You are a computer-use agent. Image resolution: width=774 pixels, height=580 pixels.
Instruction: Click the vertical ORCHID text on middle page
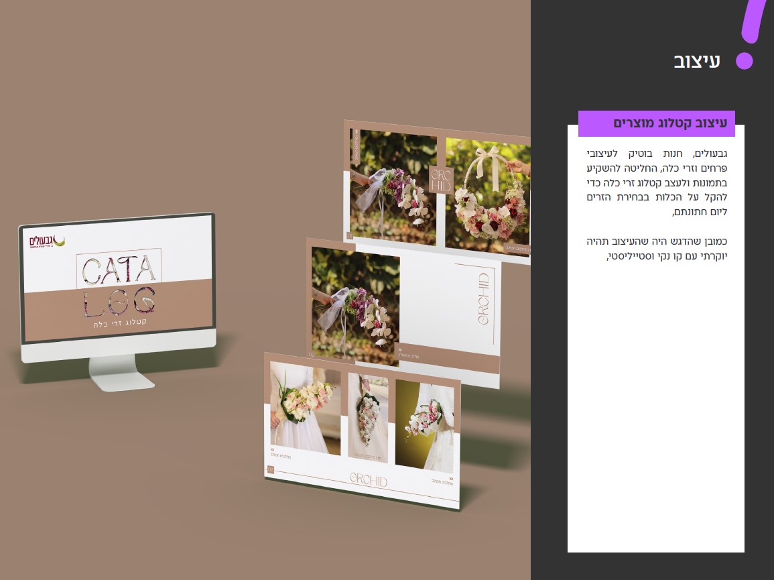483,299
